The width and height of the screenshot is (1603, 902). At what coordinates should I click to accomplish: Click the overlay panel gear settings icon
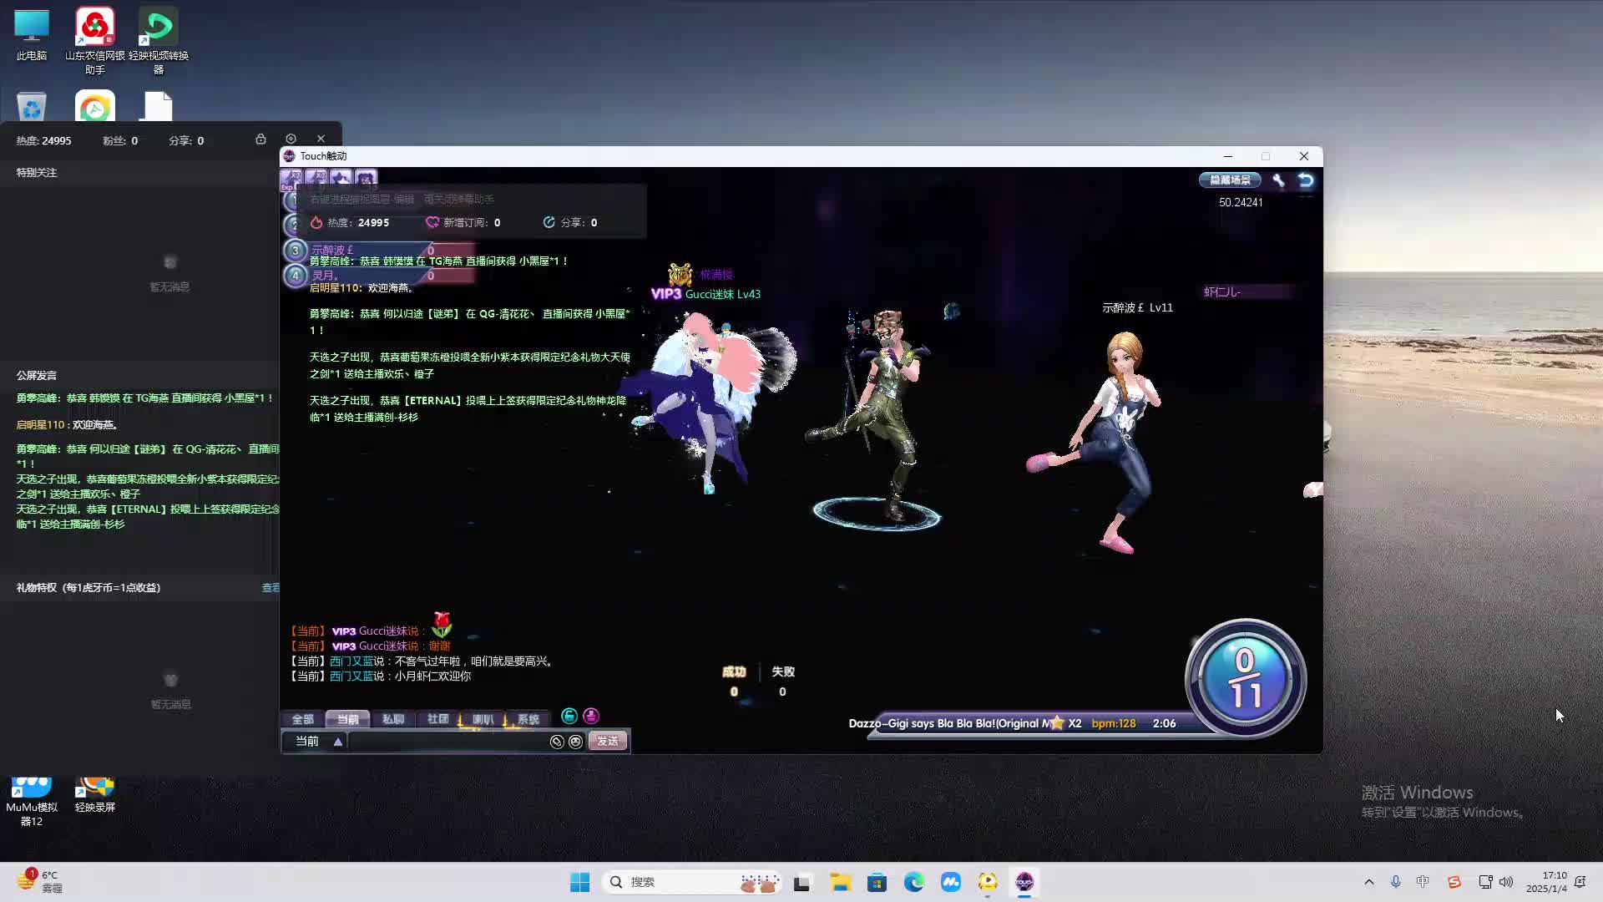tap(291, 139)
